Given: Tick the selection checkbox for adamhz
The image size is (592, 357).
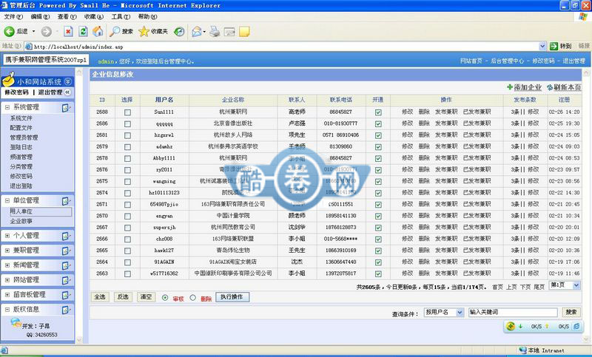Looking at the screenshot, I should click(127, 147).
